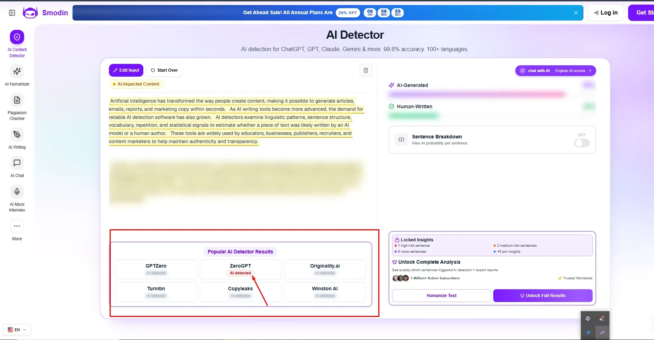Collapse the sidebar panel icon

tap(12, 13)
